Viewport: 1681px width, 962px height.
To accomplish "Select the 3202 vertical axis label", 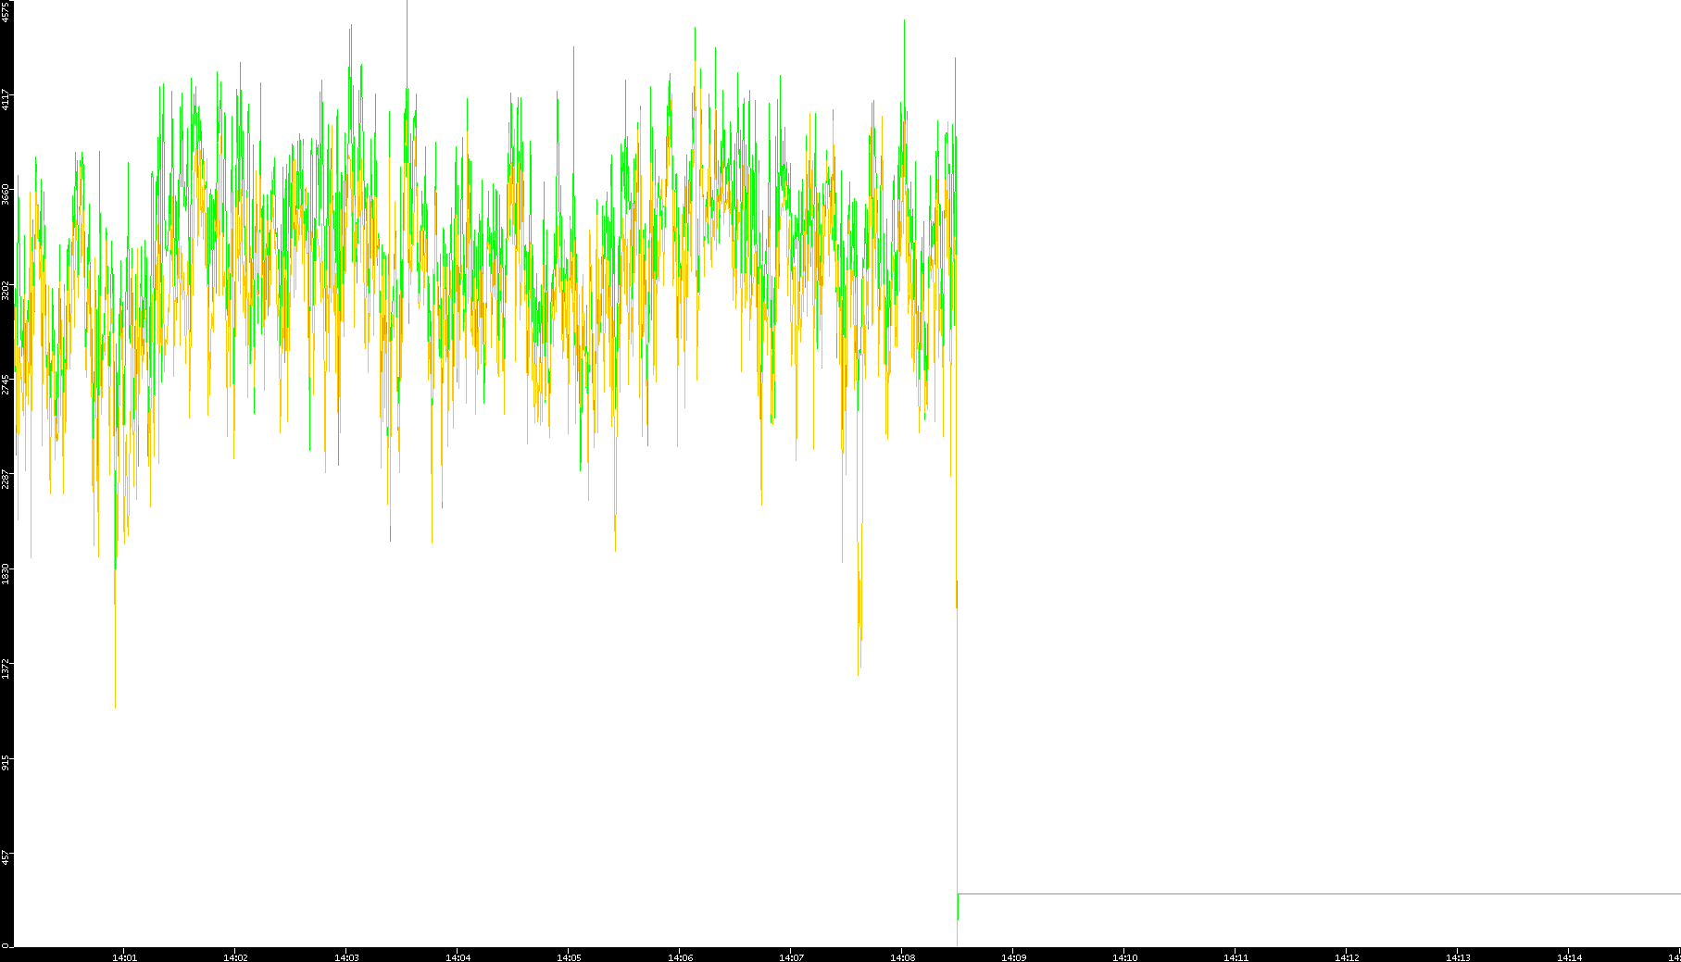I will 6,290.
